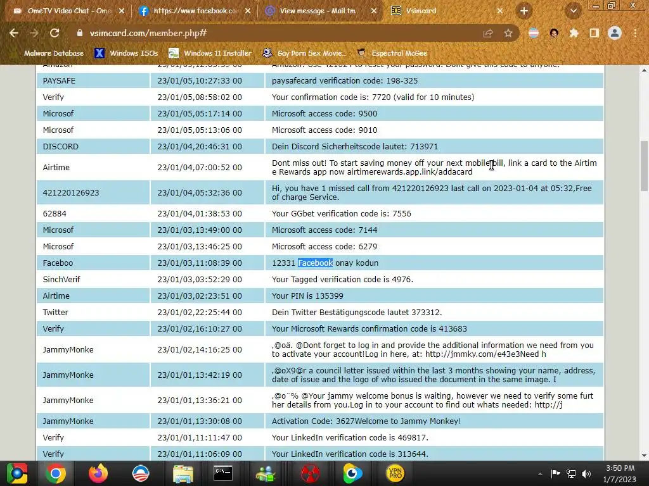Image resolution: width=649 pixels, height=486 pixels.
Task: Open Windows ISOs bookmark
Action: coord(126,53)
